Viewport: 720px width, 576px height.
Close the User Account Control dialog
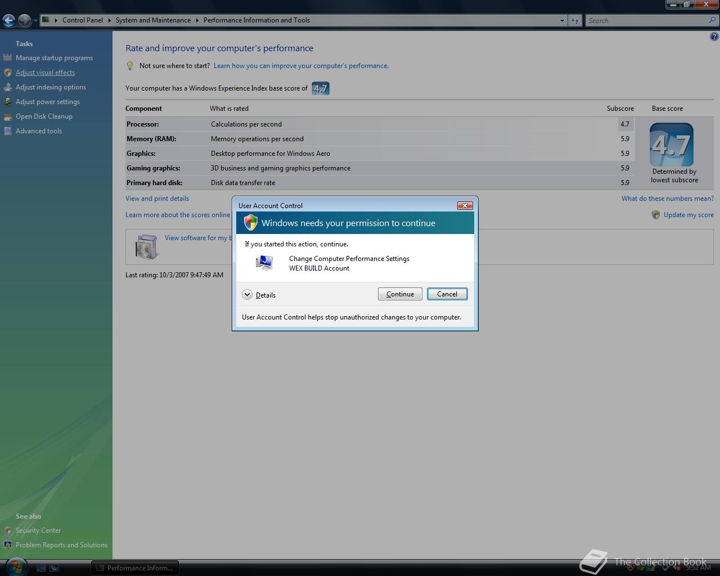(x=465, y=205)
